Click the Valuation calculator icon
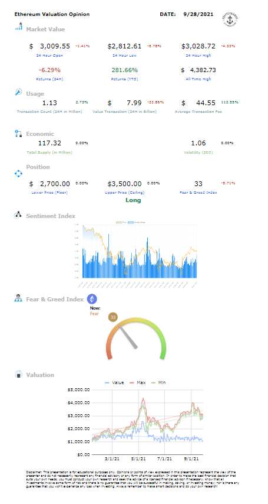 pos(18,374)
